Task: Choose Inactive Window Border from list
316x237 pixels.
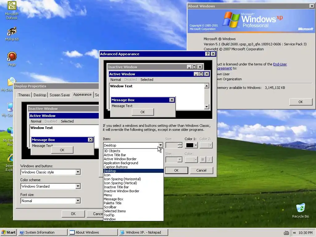Action: pos(133,191)
